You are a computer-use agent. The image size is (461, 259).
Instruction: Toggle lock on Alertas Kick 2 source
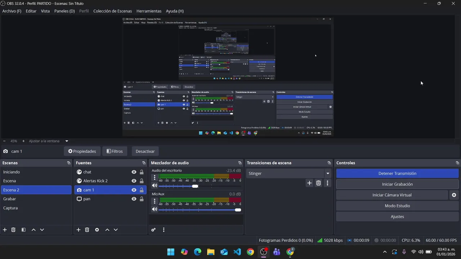pyautogui.click(x=142, y=181)
